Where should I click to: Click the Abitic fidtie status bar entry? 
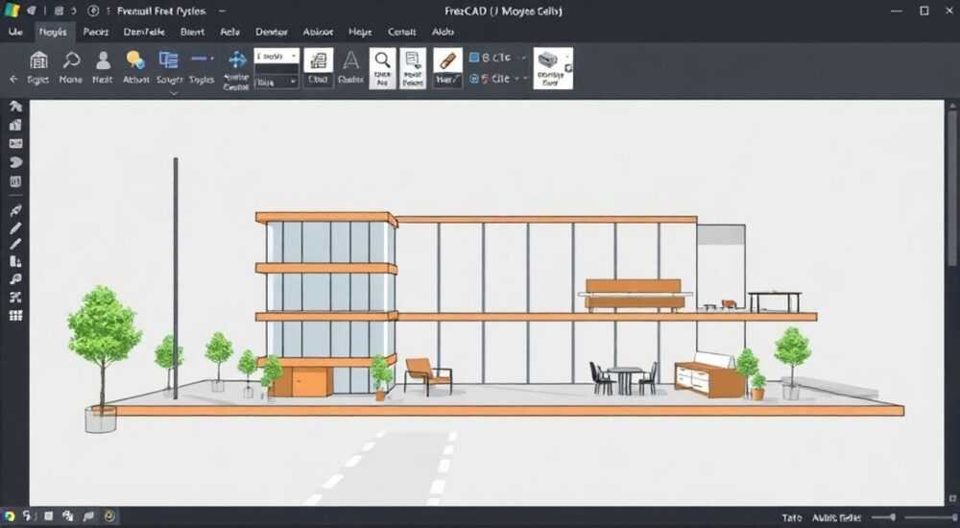[x=836, y=518]
